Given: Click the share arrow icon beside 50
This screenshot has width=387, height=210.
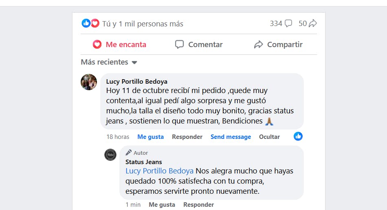Looking at the screenshot, I should (x=313, y=24).
